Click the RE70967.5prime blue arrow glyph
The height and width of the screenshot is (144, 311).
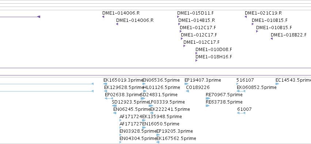coord(208,98)
